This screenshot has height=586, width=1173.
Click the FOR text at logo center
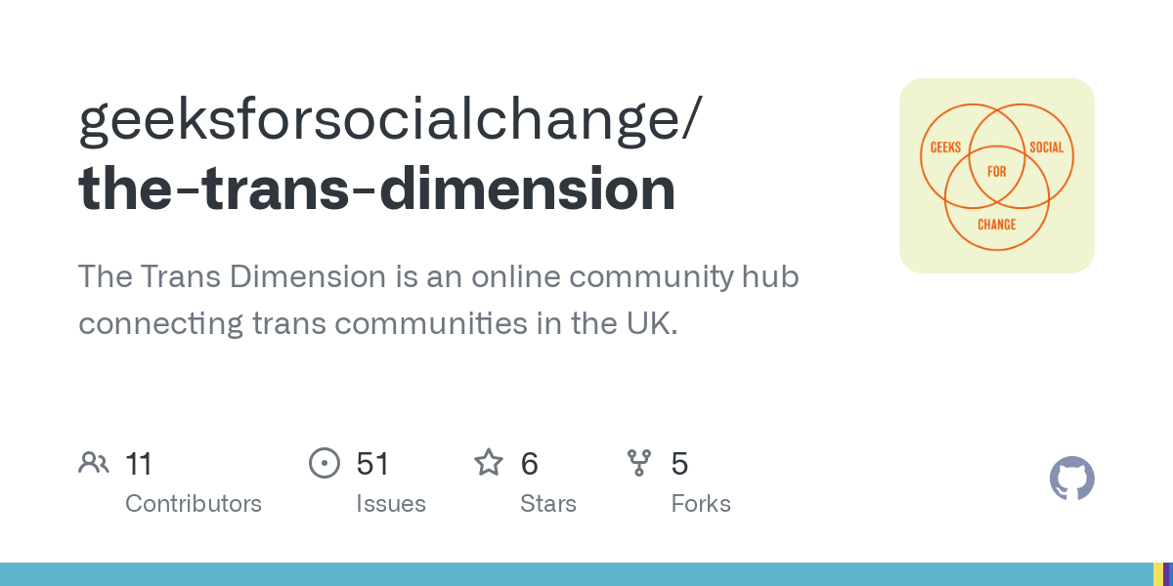(x=996, y=172)
